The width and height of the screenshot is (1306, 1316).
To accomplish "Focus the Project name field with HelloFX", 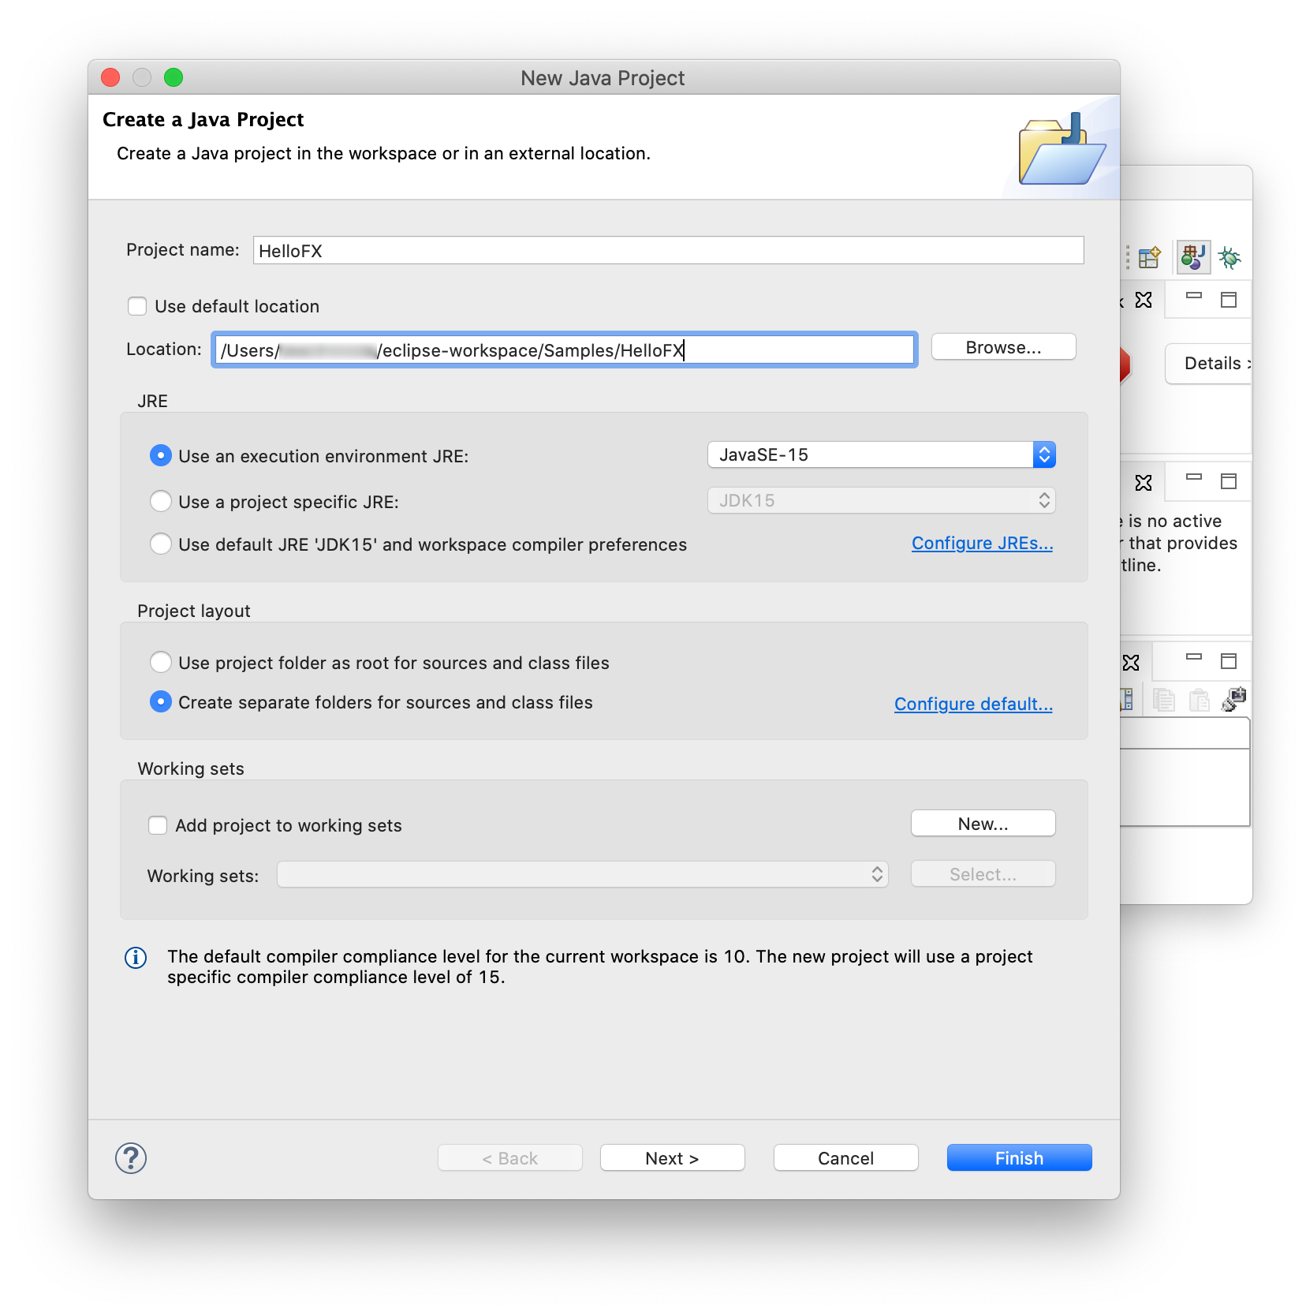I will [x=669, y=250].
